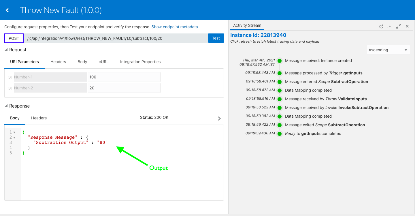Click "Subtraction Output" key in response
This screenshot has height=216, width=415.
[x=61, y=142]
